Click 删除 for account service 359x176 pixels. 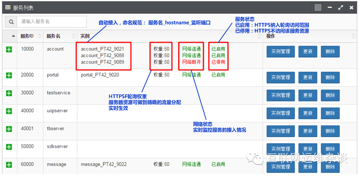[330, 52]
